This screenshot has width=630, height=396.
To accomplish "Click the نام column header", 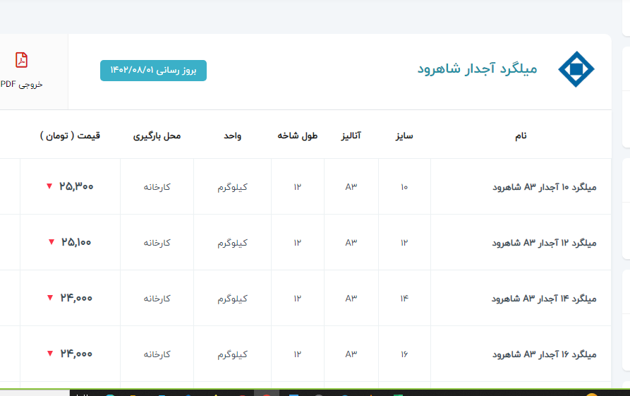I will coord(521,136).
